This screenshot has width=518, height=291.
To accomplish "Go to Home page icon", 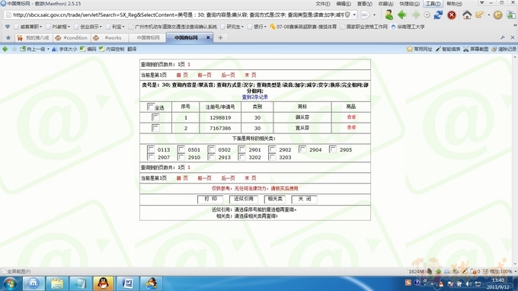I will coord(467,15).
